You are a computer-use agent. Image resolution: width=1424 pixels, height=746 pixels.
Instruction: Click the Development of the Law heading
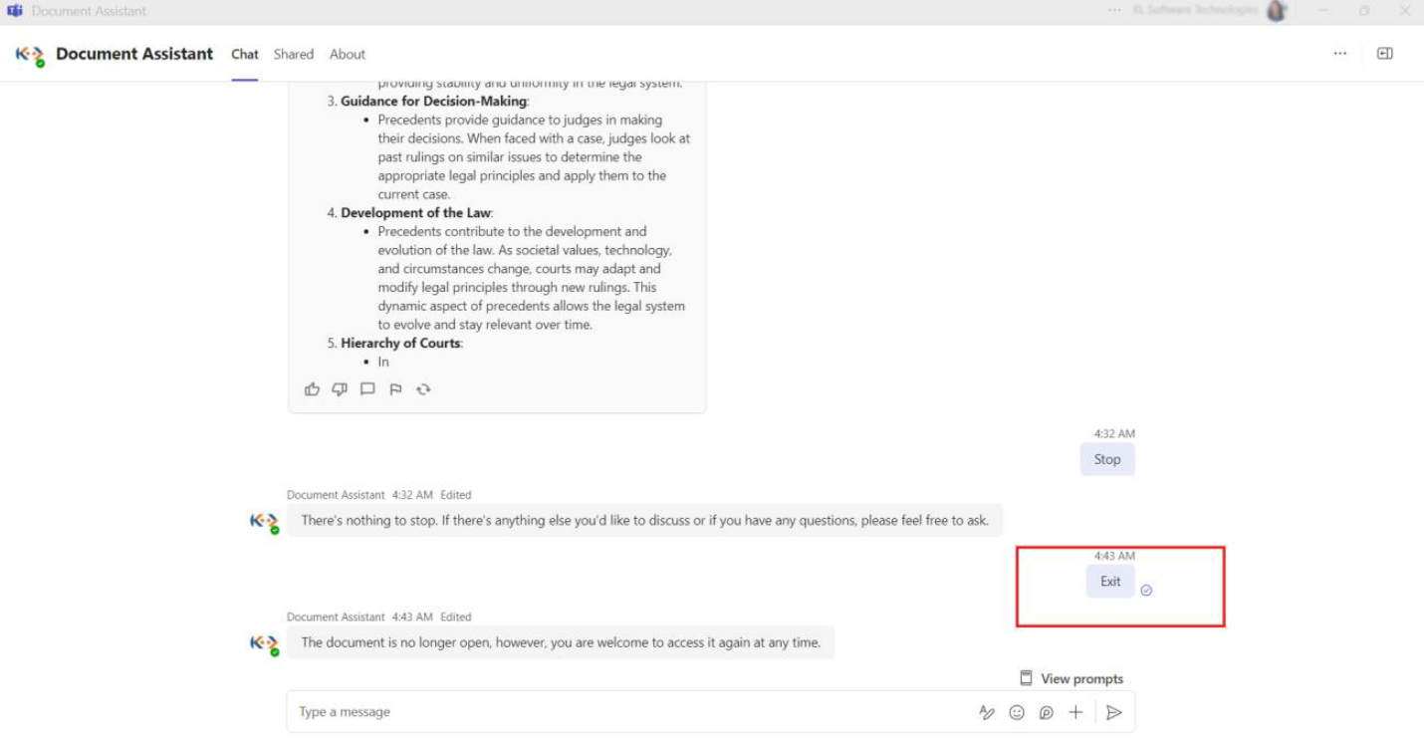pos(416,213)
